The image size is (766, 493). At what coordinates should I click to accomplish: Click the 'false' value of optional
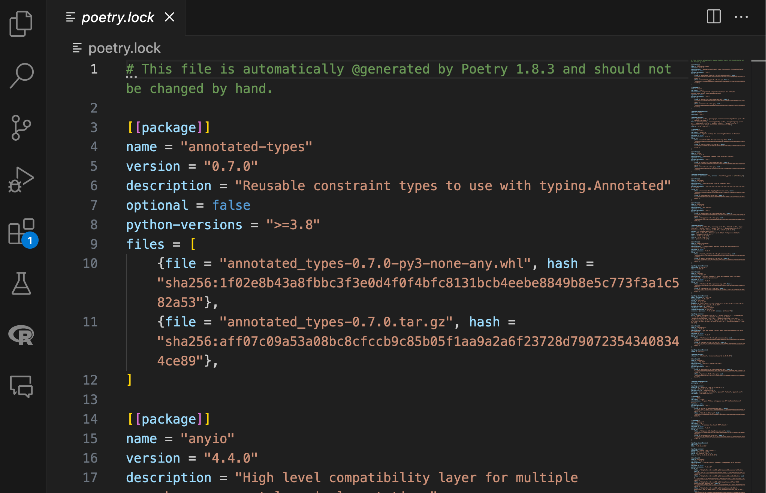[231, 205]
